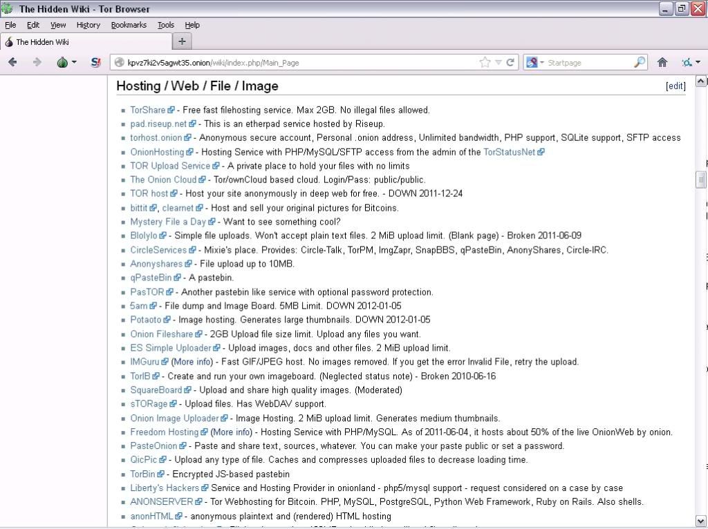708x529 pixels.
Task: Reload the page with the refresh icon
Action: tap(510, 62)
